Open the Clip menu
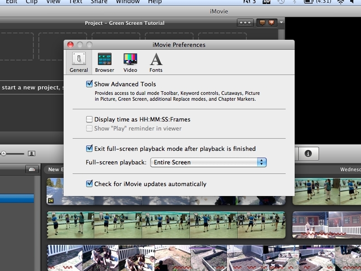The width and height of the screenshot is (361, 271). (x=32, y=2)
